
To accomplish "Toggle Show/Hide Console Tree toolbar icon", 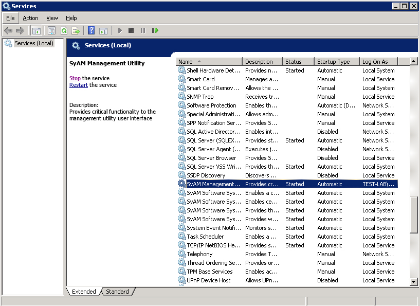I will [36, 31].
